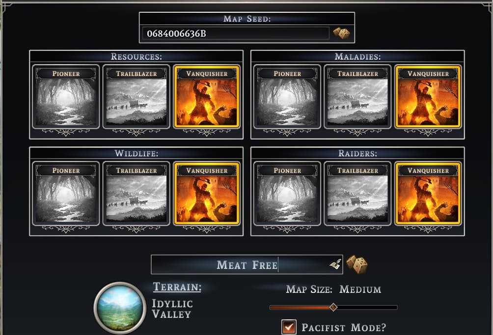The width and height of the screenshot is (493, 335).
Task: Click the Map Size slider handle
Action: 333,307
